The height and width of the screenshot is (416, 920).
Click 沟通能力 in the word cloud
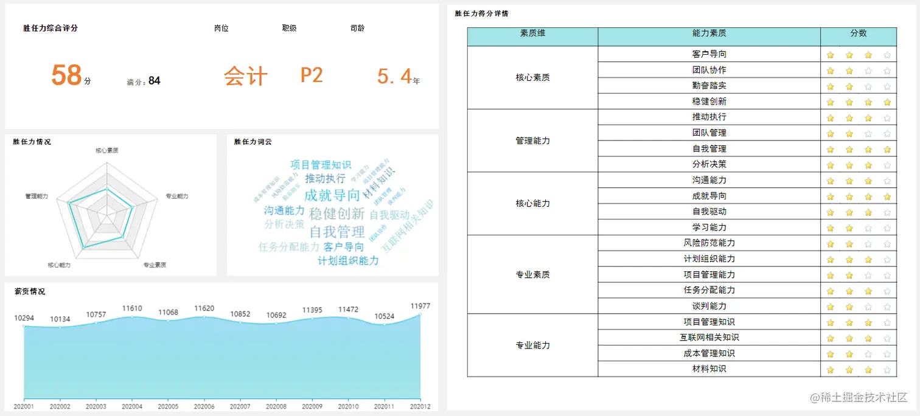point(284,210)
